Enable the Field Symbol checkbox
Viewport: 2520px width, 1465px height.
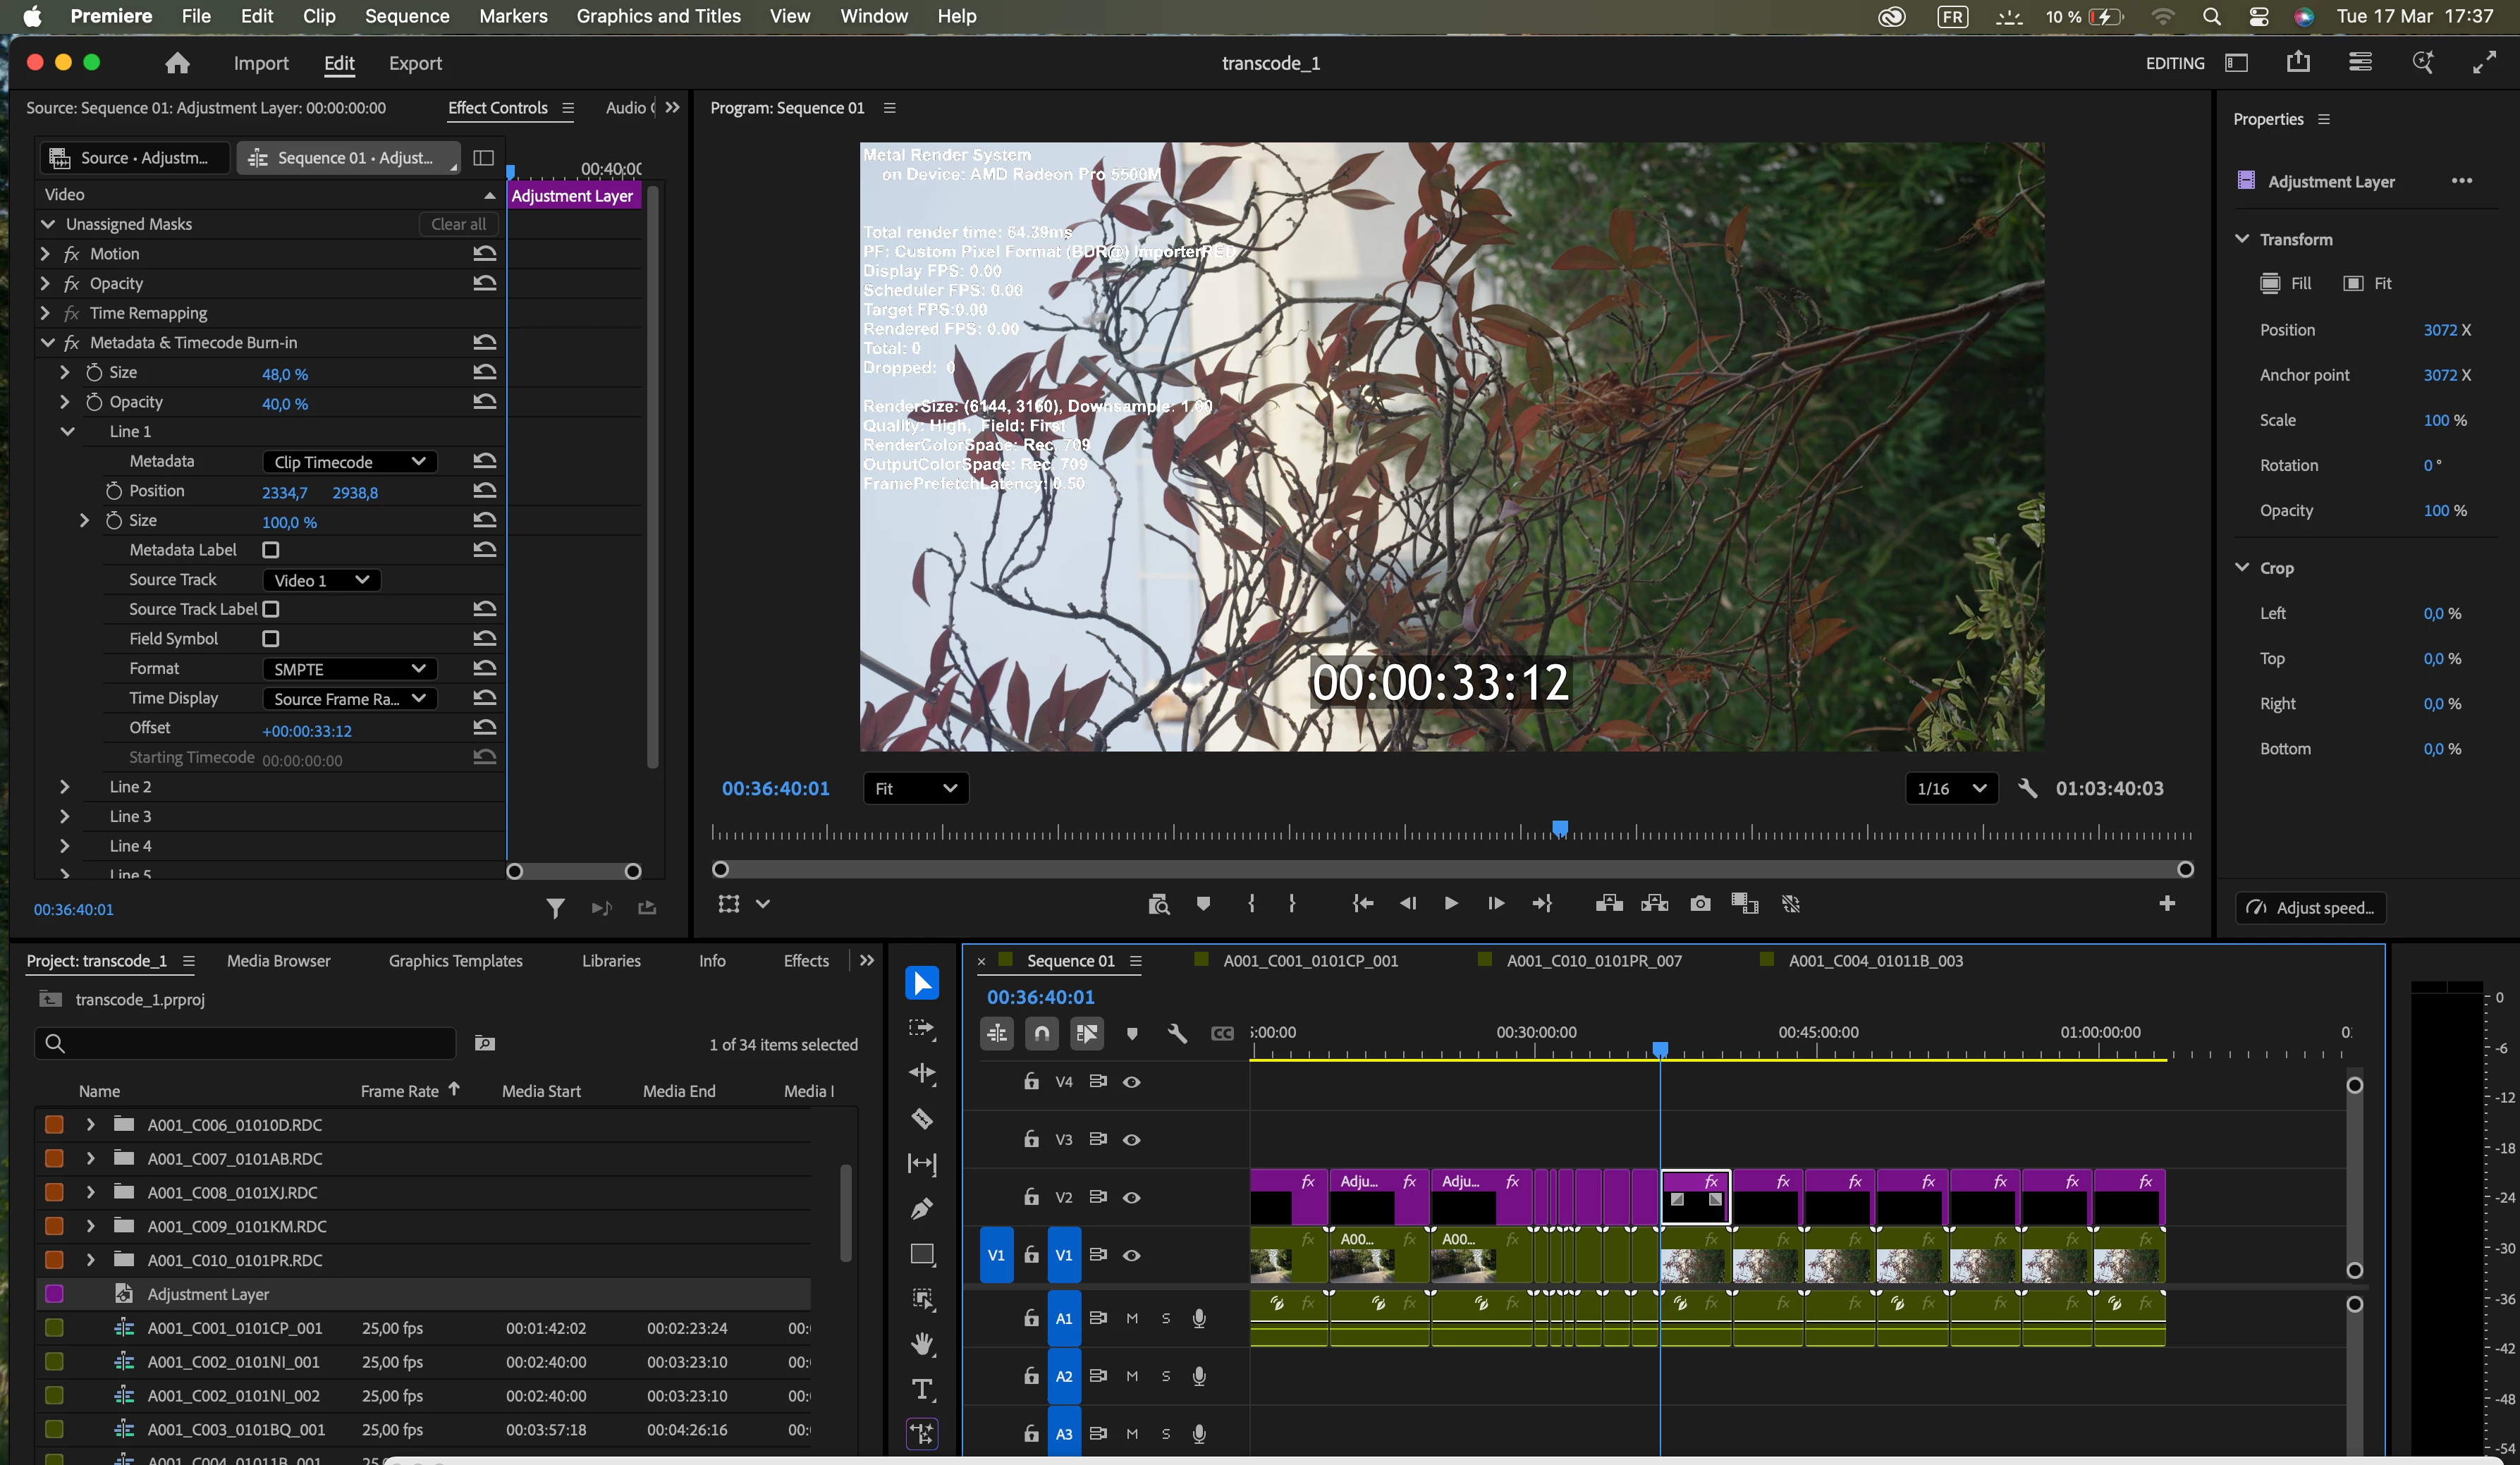click(270, 639)
